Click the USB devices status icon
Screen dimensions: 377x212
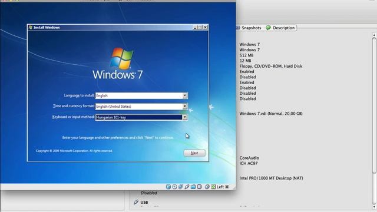coord(187,187)
